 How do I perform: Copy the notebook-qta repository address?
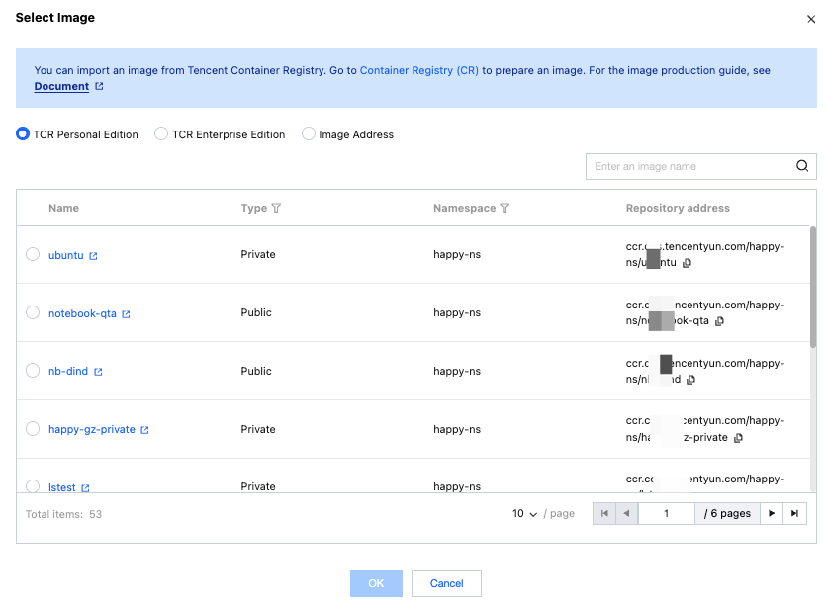tap(720, 321)
